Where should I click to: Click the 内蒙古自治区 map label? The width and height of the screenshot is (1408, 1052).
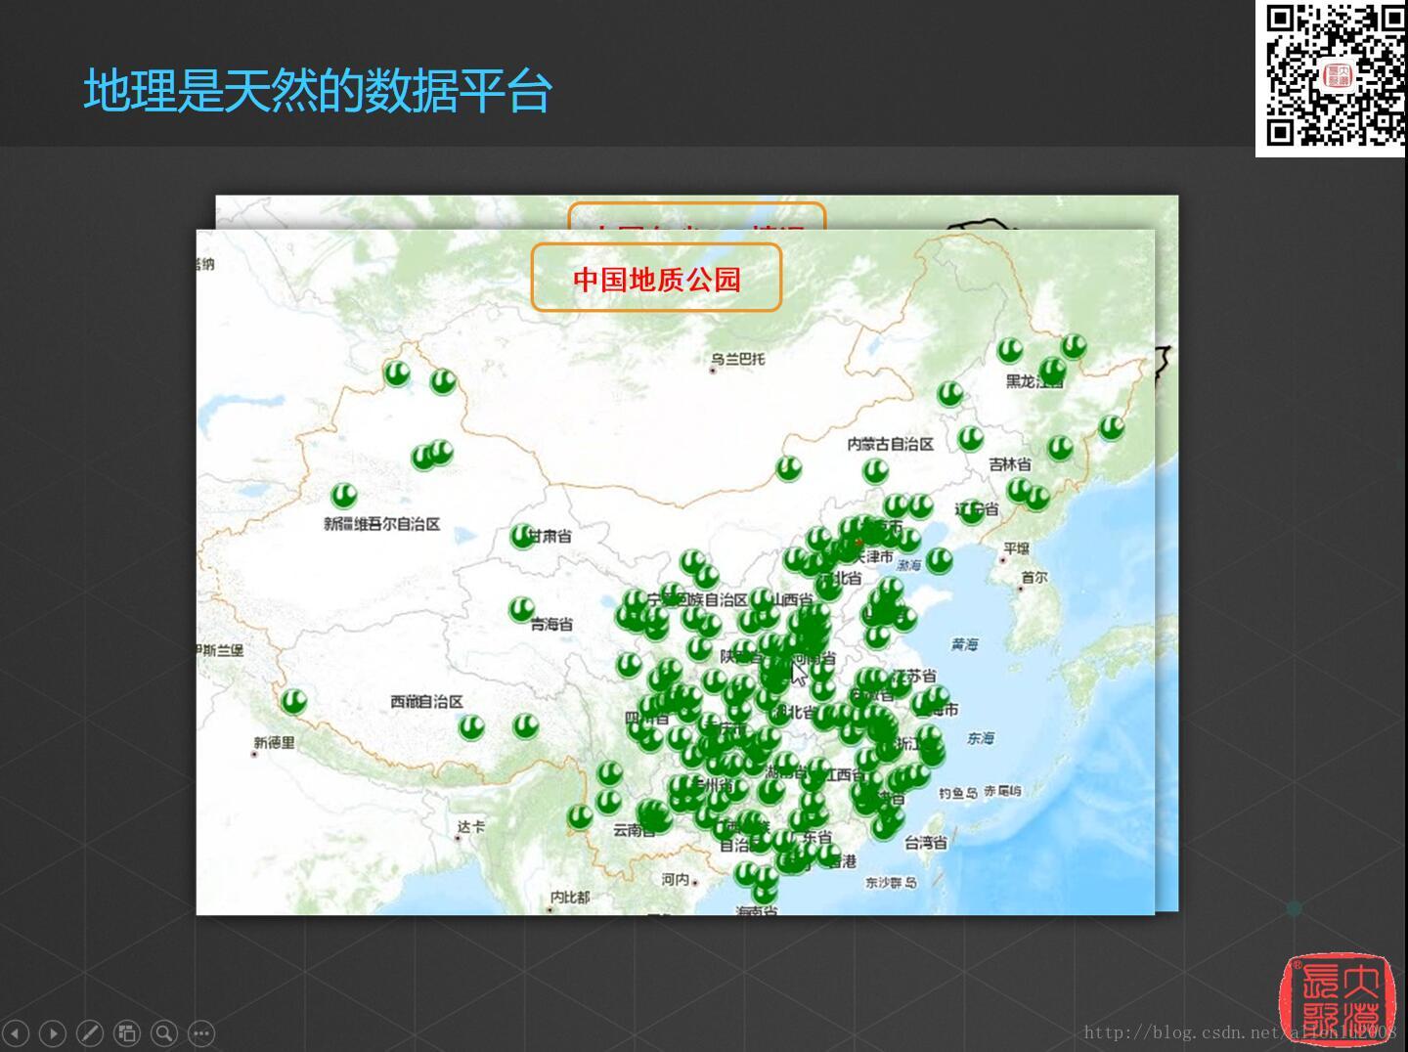[890, 444]
